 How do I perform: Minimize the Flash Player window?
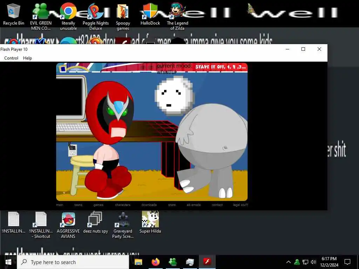pyautogui.click(x=287, y=49)
